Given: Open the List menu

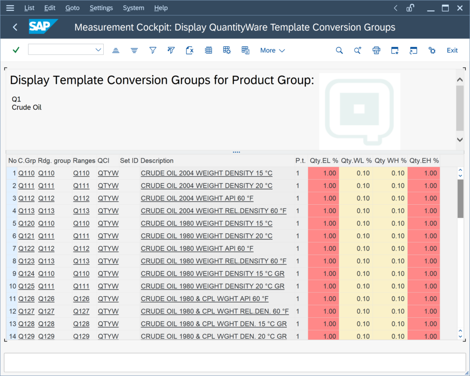Looking at the screenshot, I should tap(29, 8).
